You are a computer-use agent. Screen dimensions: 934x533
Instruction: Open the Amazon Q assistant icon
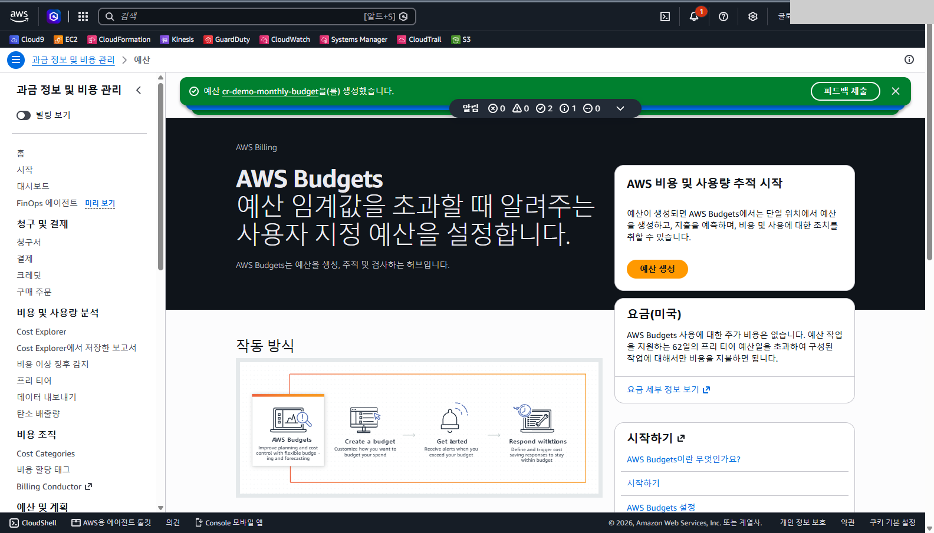pyautogui.click(x=54, y=16)
